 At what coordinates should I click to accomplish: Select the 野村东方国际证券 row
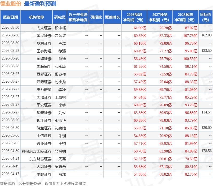click(x=106, y=151)
